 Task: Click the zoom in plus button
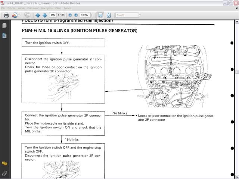[x=76, y=15]
